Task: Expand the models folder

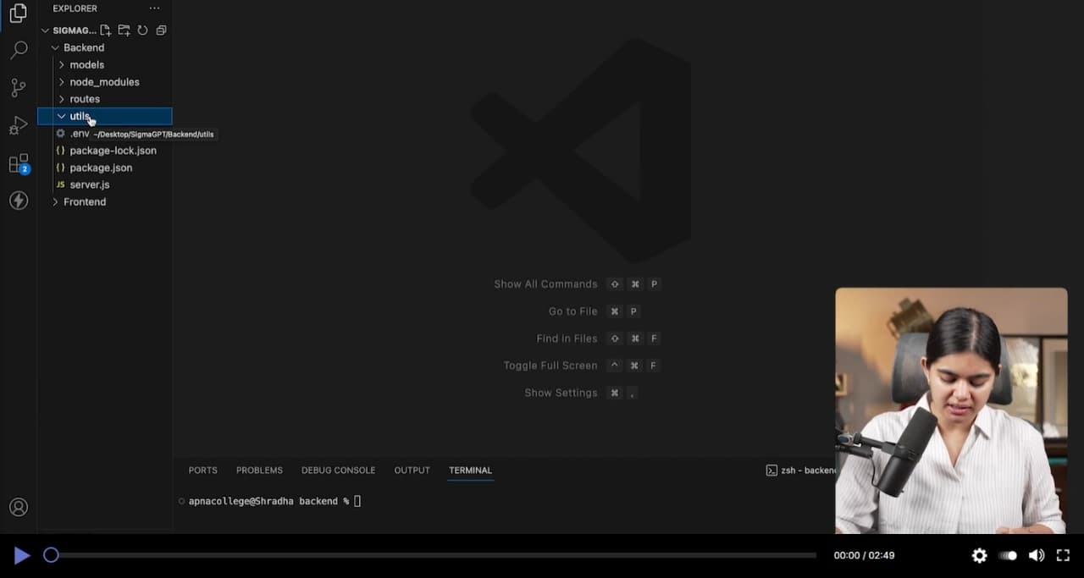Action: click(86, 65)
